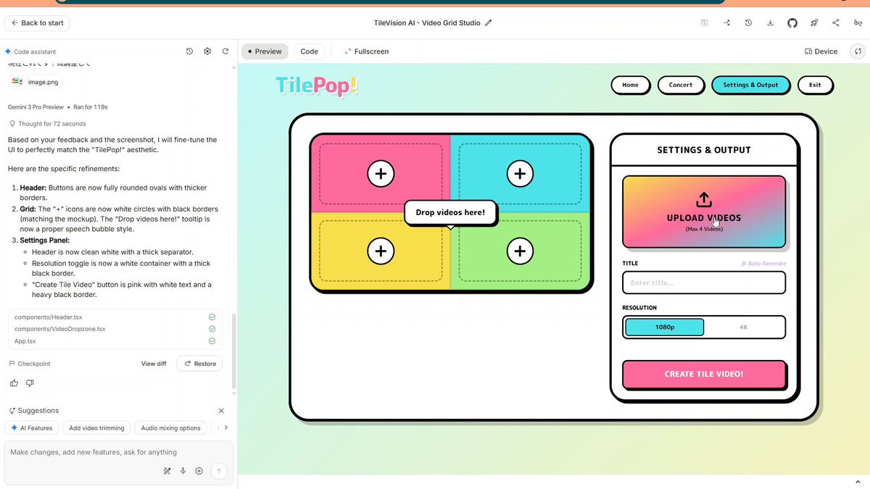Click the TilePop! logo
Image resolution: width=870 pixels, height=489 pixels.
[x=317, y=85]
